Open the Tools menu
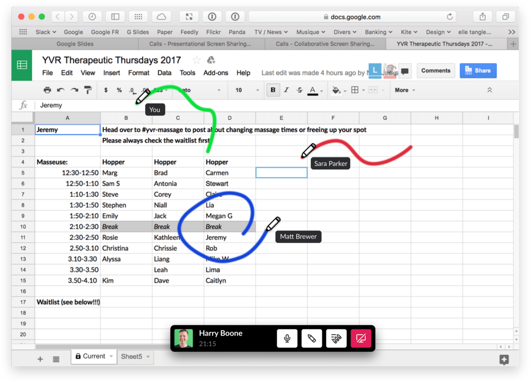This screenshot has width=530, height=382. point(187,73)
